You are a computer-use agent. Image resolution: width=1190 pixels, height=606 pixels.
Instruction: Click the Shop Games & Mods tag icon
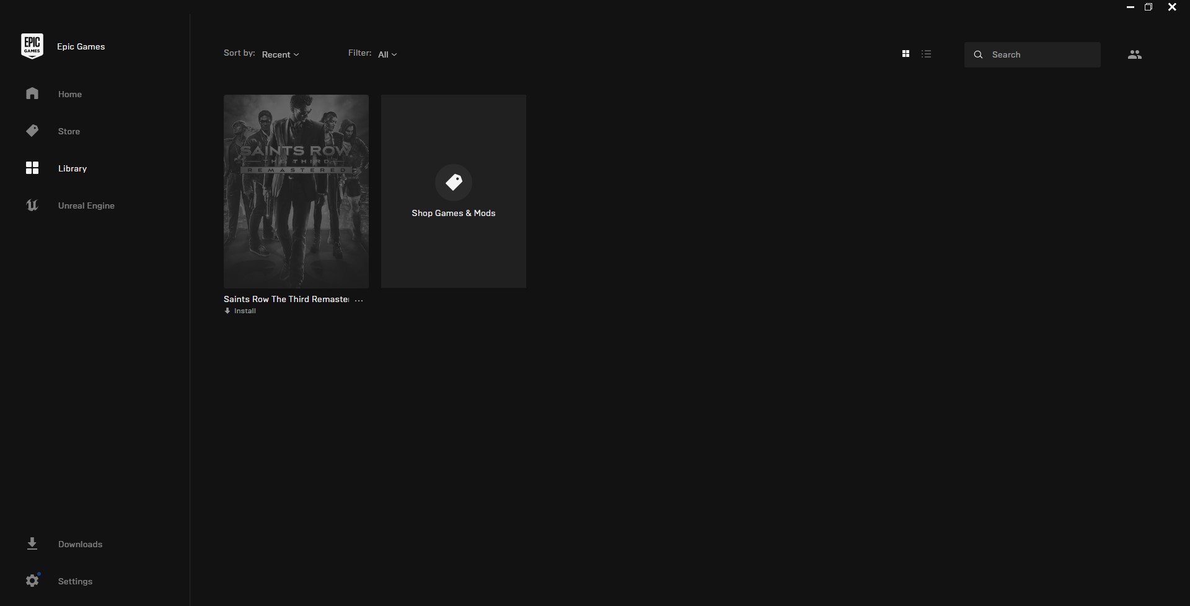(x=454, y=182)
